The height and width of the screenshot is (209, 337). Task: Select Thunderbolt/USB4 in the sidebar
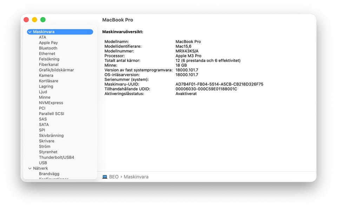click(56, 157)
